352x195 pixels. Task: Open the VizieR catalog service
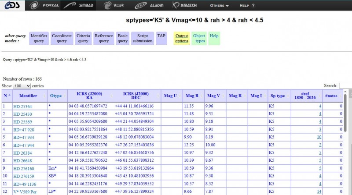[114, 5]
